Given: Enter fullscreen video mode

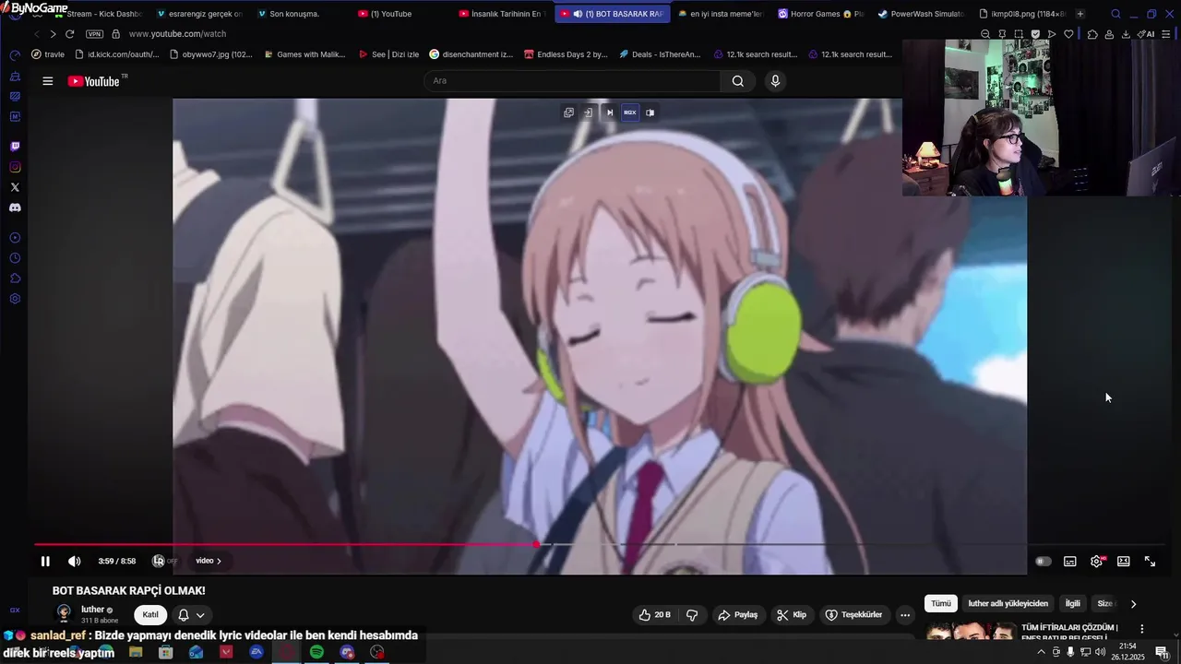Looking at the screenshot, I should click(x=1151, y=561).
